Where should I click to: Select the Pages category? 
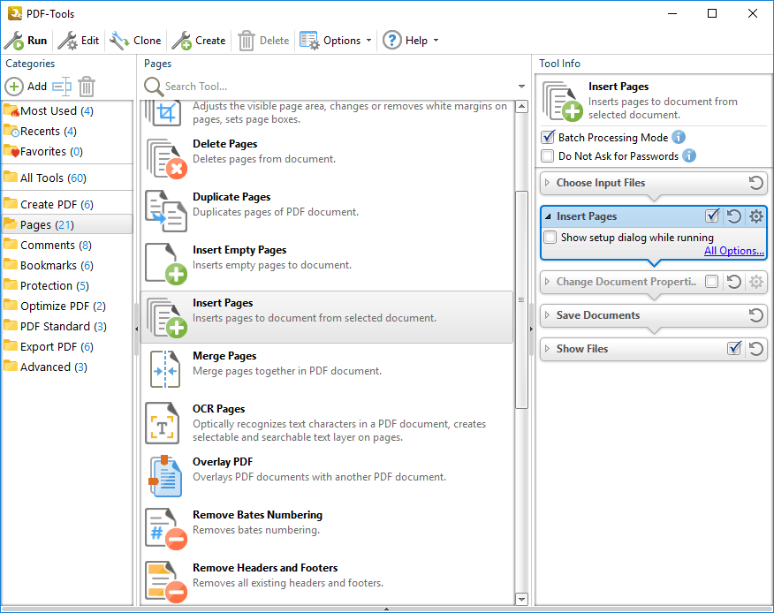pos(67,224)
